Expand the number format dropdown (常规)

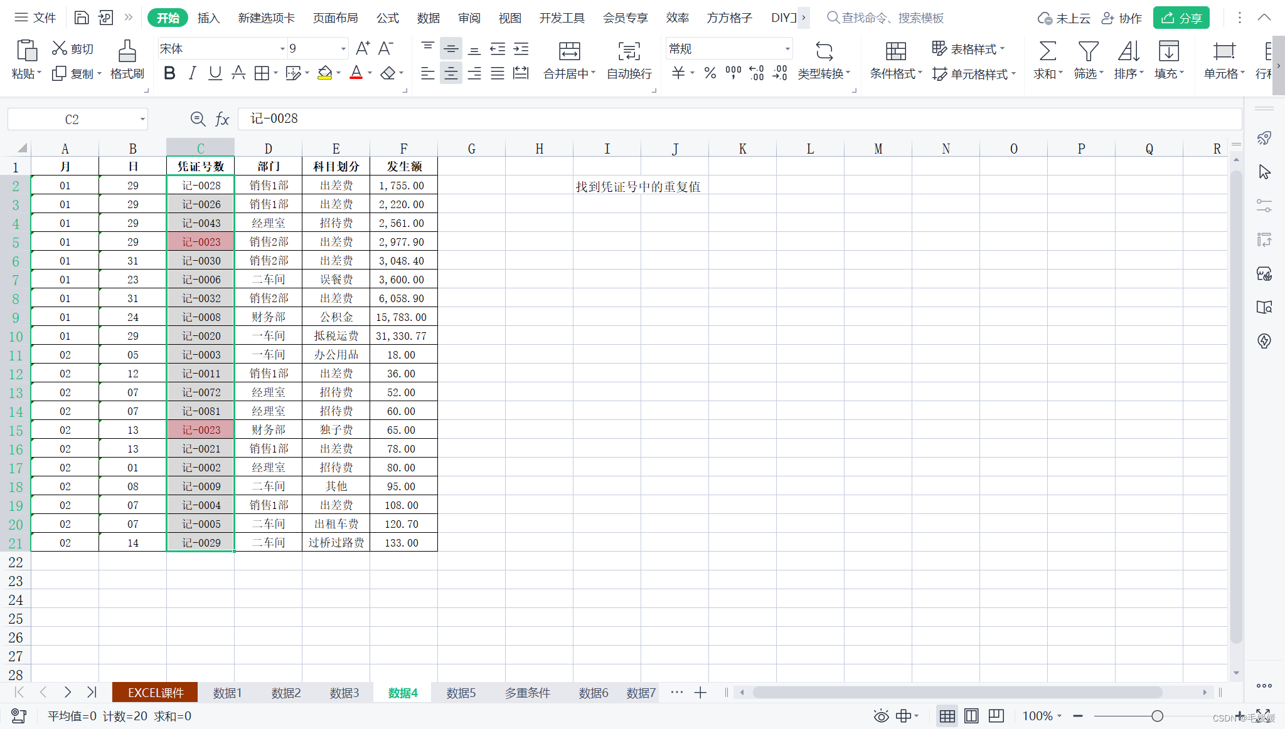click(787, 49)
